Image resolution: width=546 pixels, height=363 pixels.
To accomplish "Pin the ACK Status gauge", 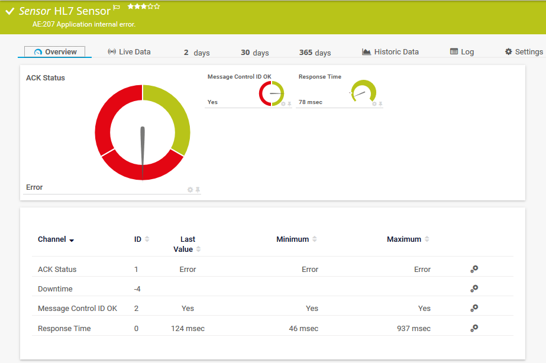I will pyautogui.click(x=198, y=190).
